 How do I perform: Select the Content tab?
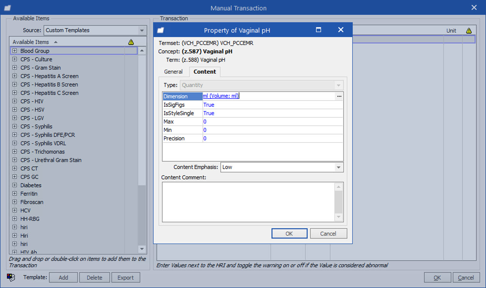click(x=205, y=71)
